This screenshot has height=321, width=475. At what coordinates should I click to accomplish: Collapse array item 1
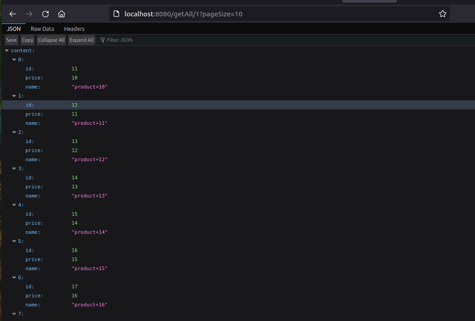click(14, 96)
